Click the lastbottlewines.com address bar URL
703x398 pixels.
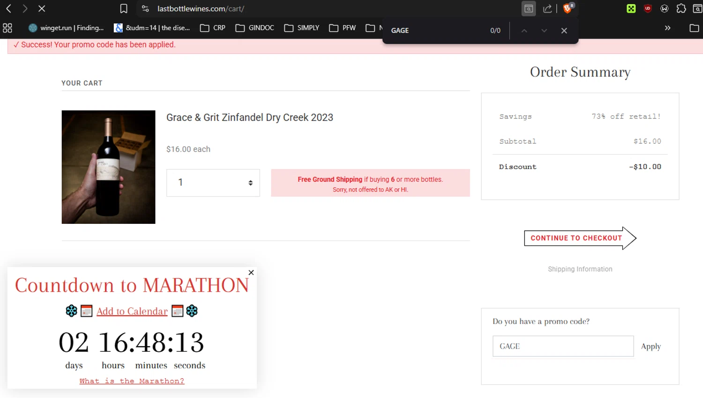coord(201,8)
